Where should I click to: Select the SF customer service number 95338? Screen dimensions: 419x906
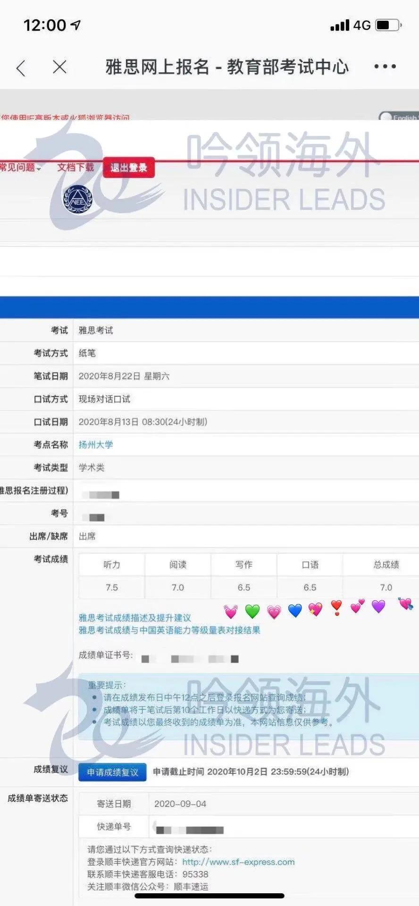pyautogui.click(x=195, y=874)
